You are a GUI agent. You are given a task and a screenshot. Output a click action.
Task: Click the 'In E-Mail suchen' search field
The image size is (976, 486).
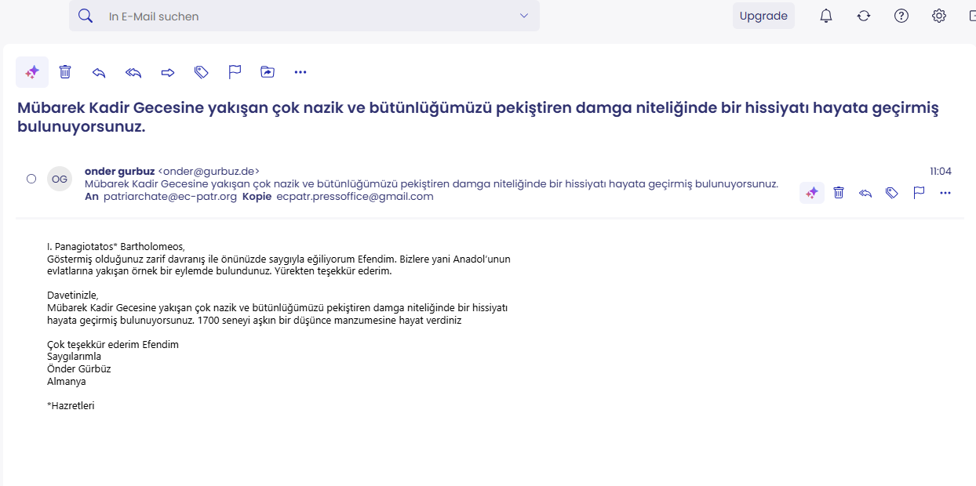[306, 16]
